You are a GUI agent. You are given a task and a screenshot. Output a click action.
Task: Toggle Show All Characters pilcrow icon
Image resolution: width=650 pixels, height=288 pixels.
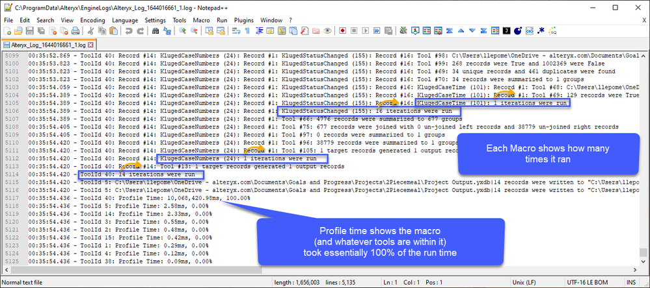[x=247, y=30]
